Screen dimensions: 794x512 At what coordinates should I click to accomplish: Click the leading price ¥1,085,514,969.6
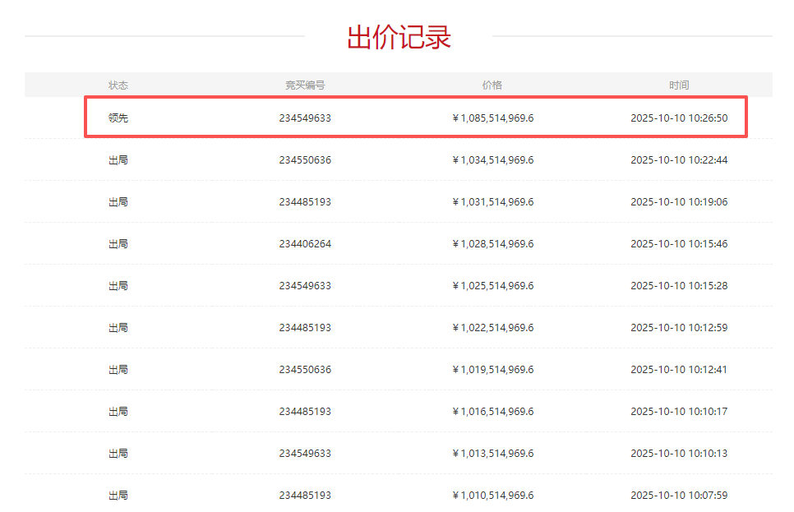492,118
